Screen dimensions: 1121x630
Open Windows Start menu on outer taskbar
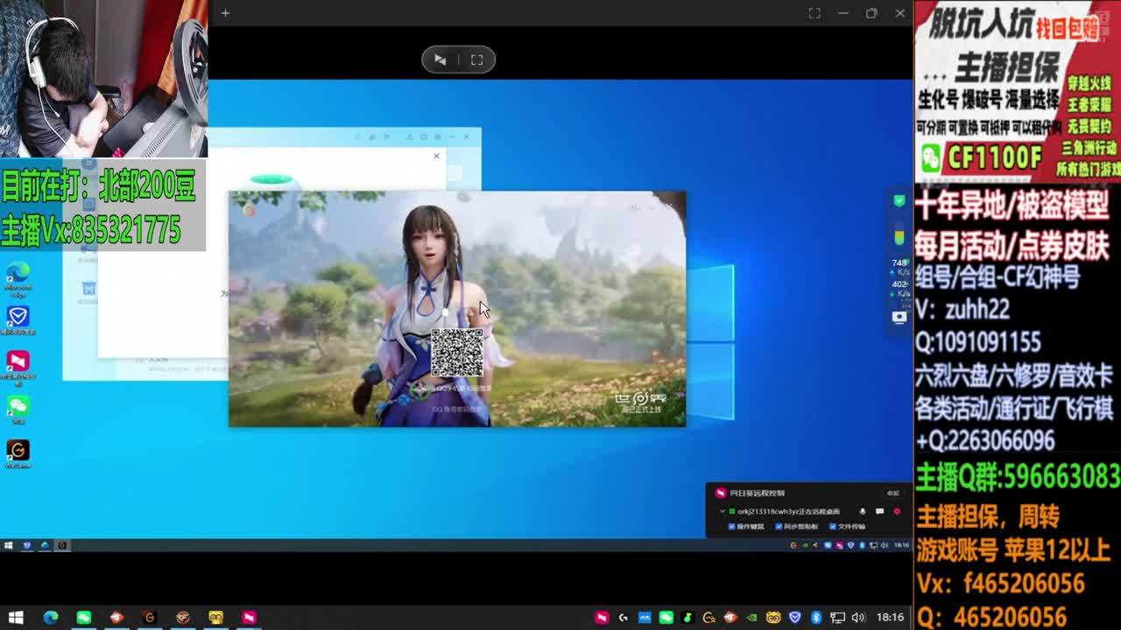pos(16,617)
